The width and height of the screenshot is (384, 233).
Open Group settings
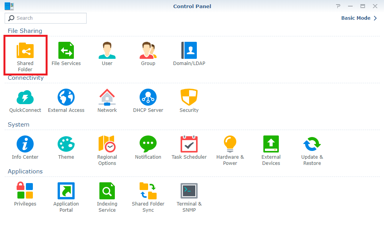[x=148, y=51]
